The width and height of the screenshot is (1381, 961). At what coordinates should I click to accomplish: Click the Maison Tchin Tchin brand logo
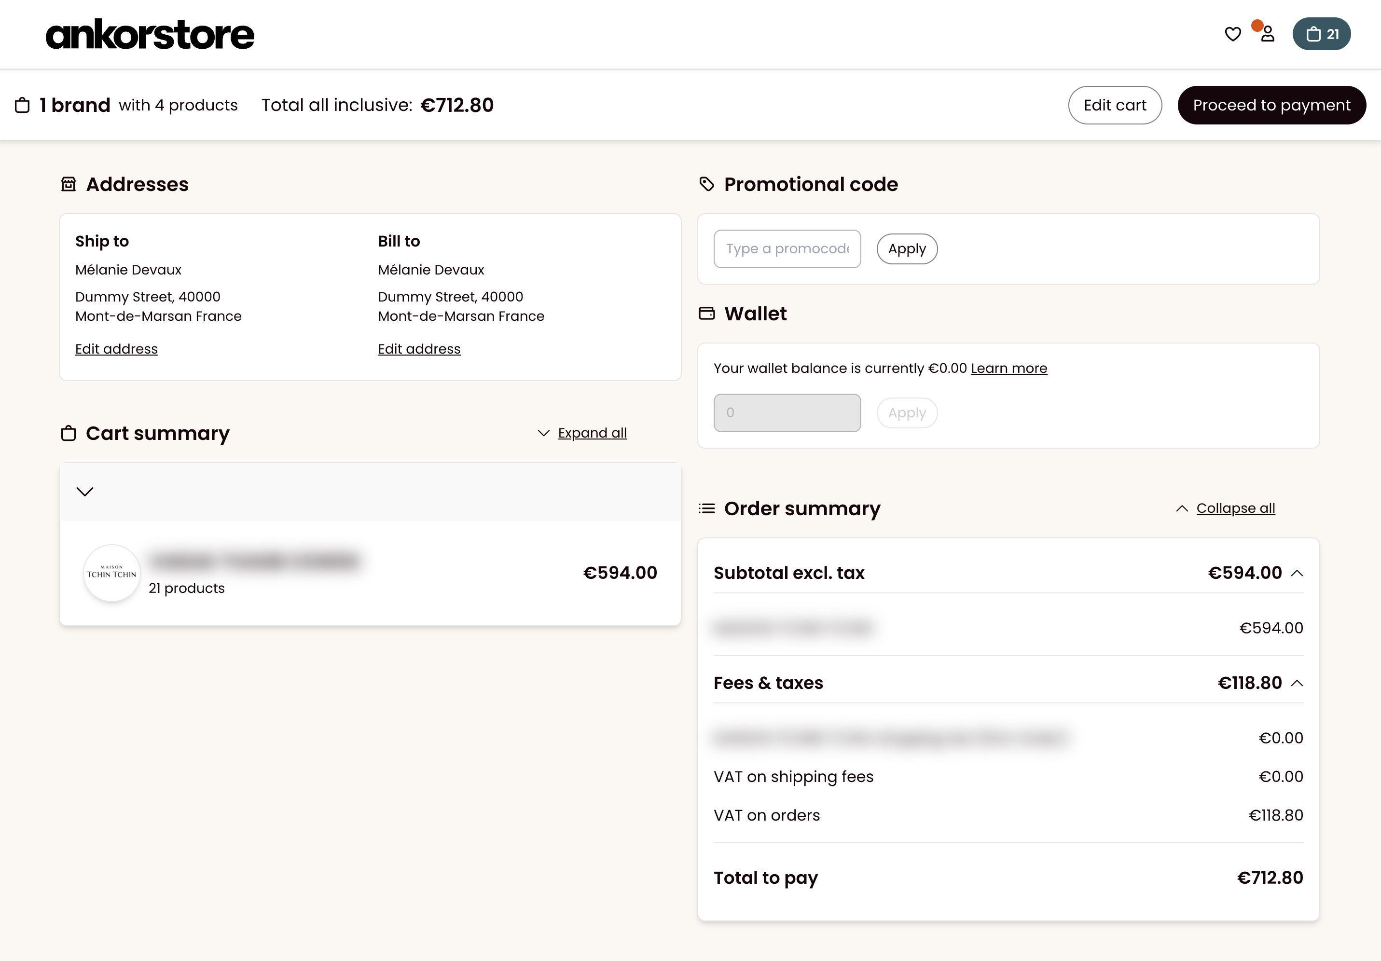112,573
